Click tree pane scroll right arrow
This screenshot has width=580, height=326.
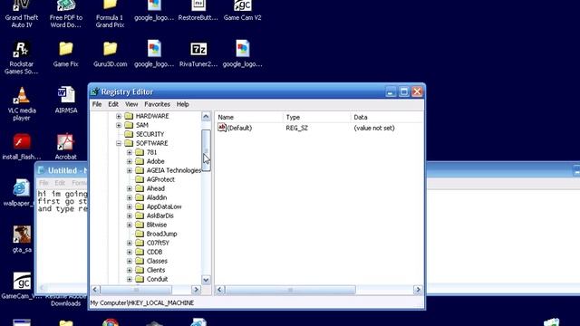[x=196, y=290]
